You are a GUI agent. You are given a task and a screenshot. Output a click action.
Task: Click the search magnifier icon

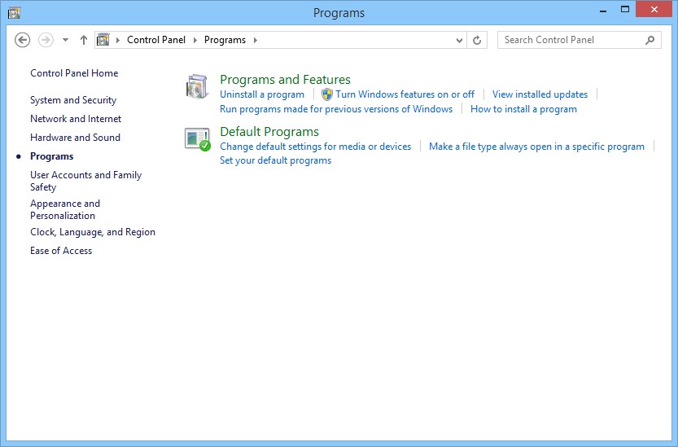pos(650,40)
